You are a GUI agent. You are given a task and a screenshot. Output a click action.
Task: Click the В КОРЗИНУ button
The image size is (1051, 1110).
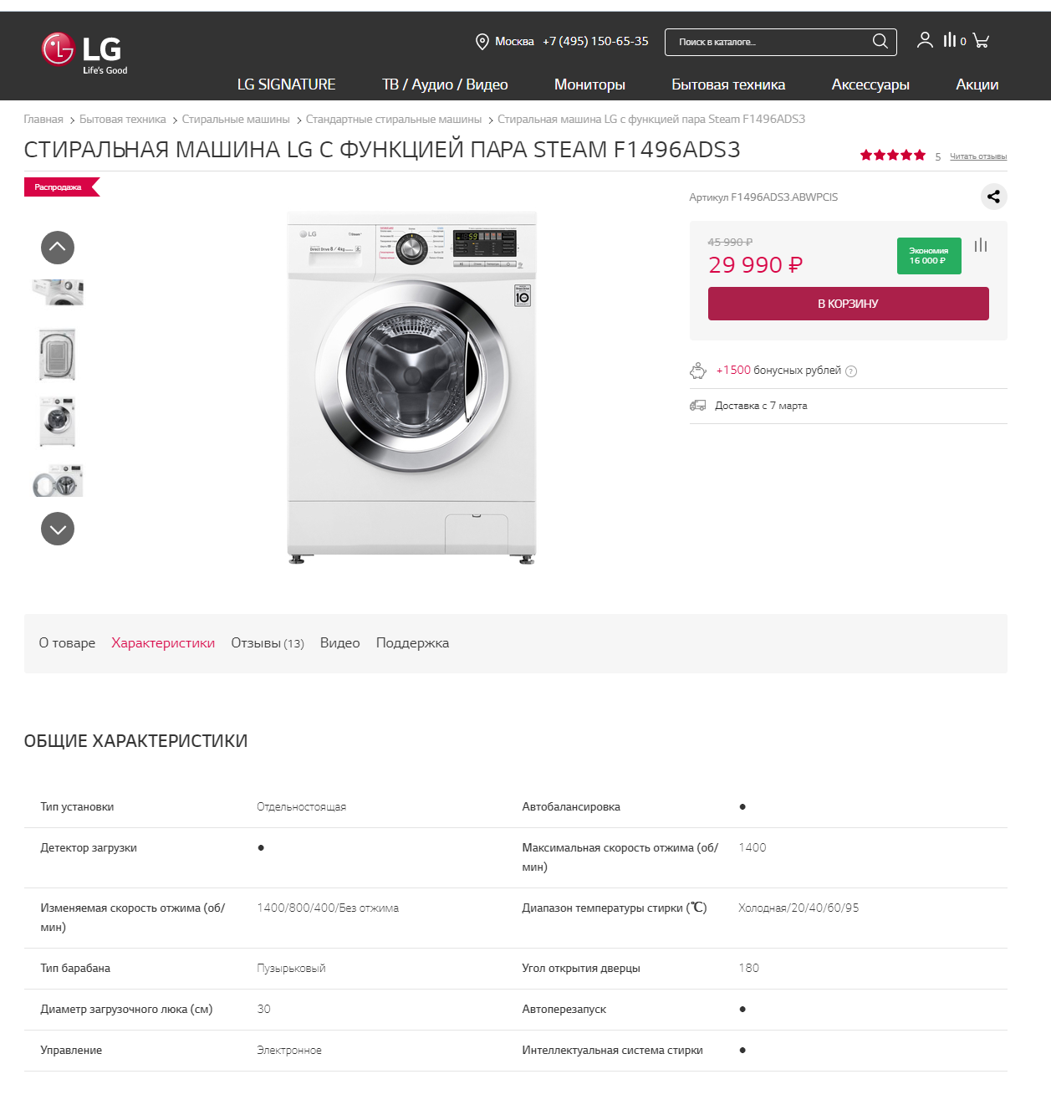(x=848, y=304)
